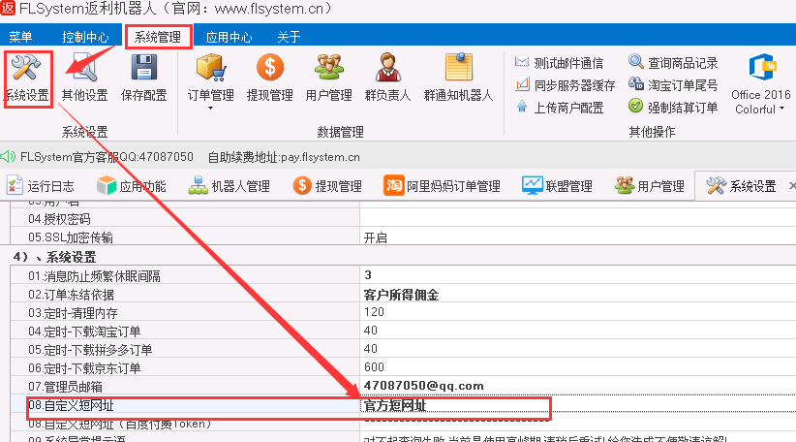796x442 pixels.
Task: Edit value 3 for 消息防止频繁休眠间隔
Action: pos(578,275)
